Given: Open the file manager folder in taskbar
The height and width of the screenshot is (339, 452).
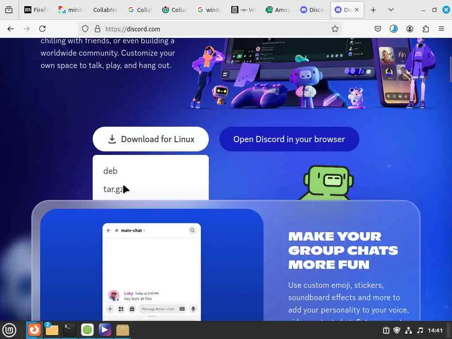Looking at the screenshot, I should pyautogui.click(x=52, y=330).
